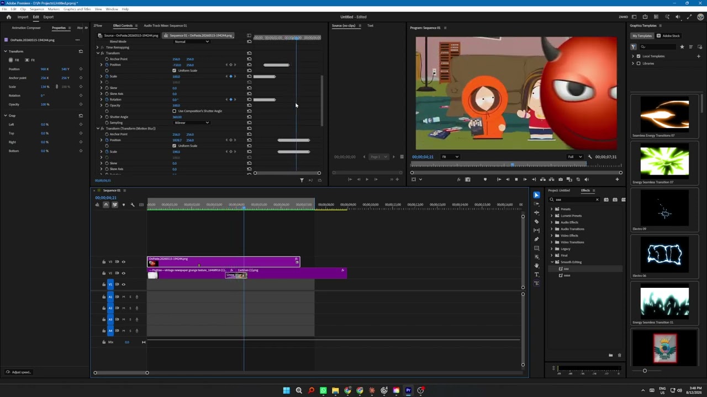Reset Transform in Properties panel
707x397 pixels.
pyautogui.click(x=81, y=51)
